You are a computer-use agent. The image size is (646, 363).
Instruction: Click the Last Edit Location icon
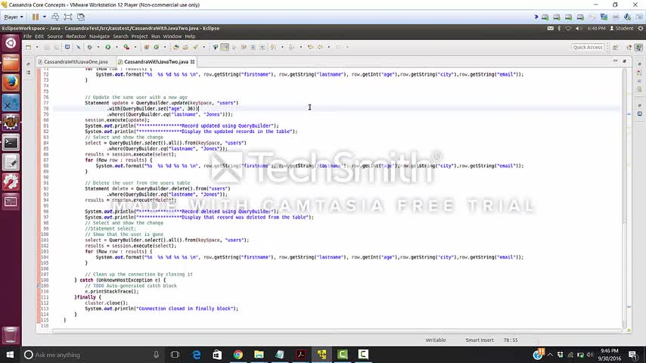coord(310,48)
